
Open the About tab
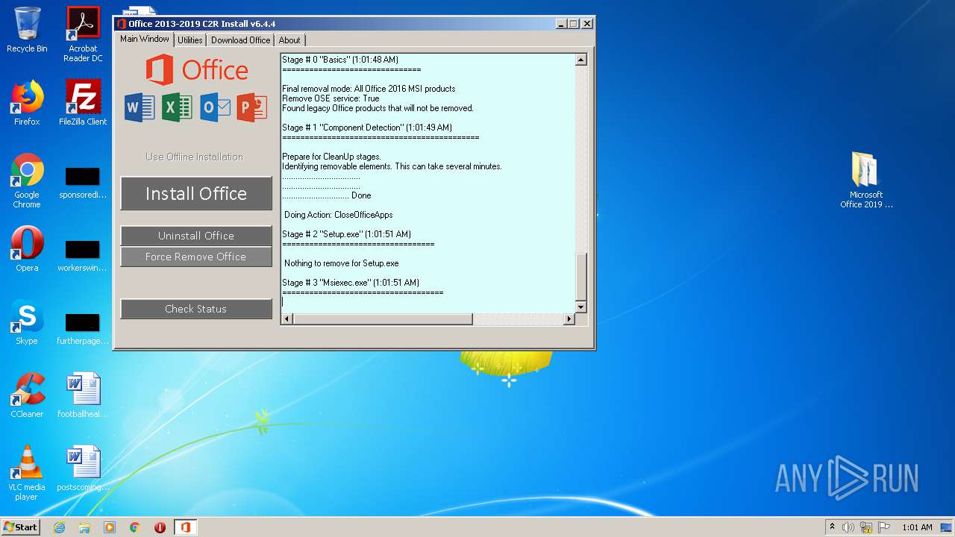coord(289,40)
